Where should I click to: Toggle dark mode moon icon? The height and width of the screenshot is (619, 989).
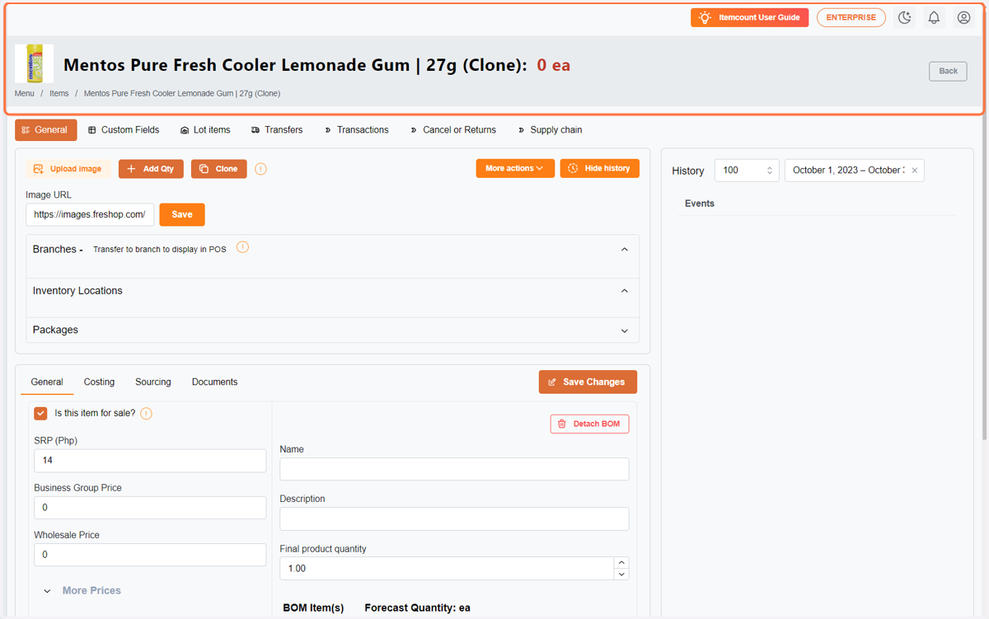tap(904, 17)
